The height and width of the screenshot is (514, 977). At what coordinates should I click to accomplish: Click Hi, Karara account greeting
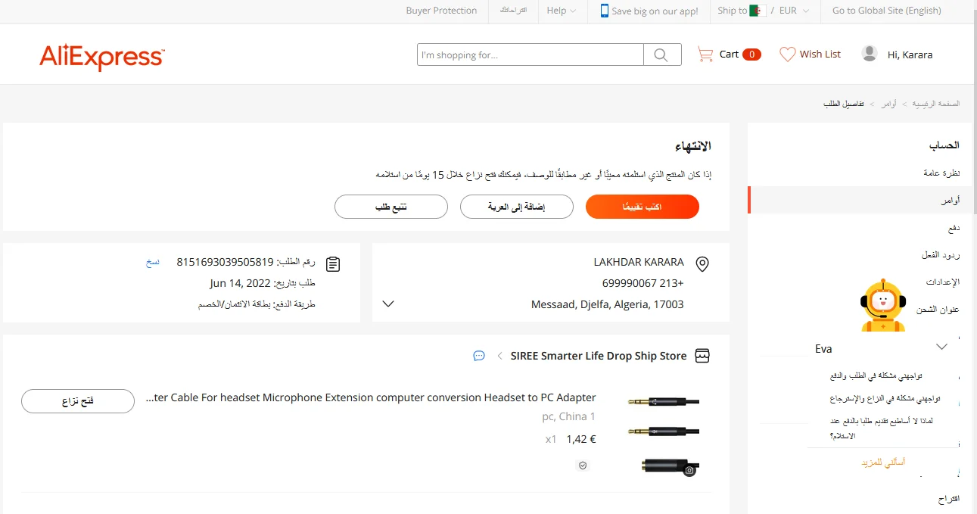click(x=910, y=55)
